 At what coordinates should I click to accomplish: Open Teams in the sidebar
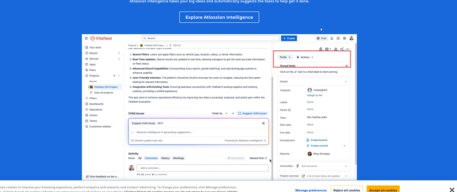[93, 121]
